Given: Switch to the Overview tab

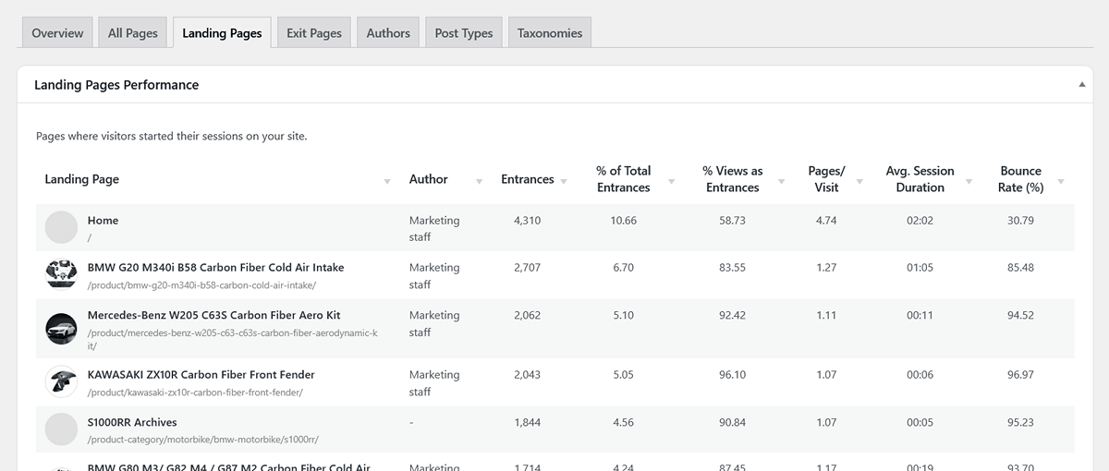Looking at the screenshot, I should (x=57, y=32).
